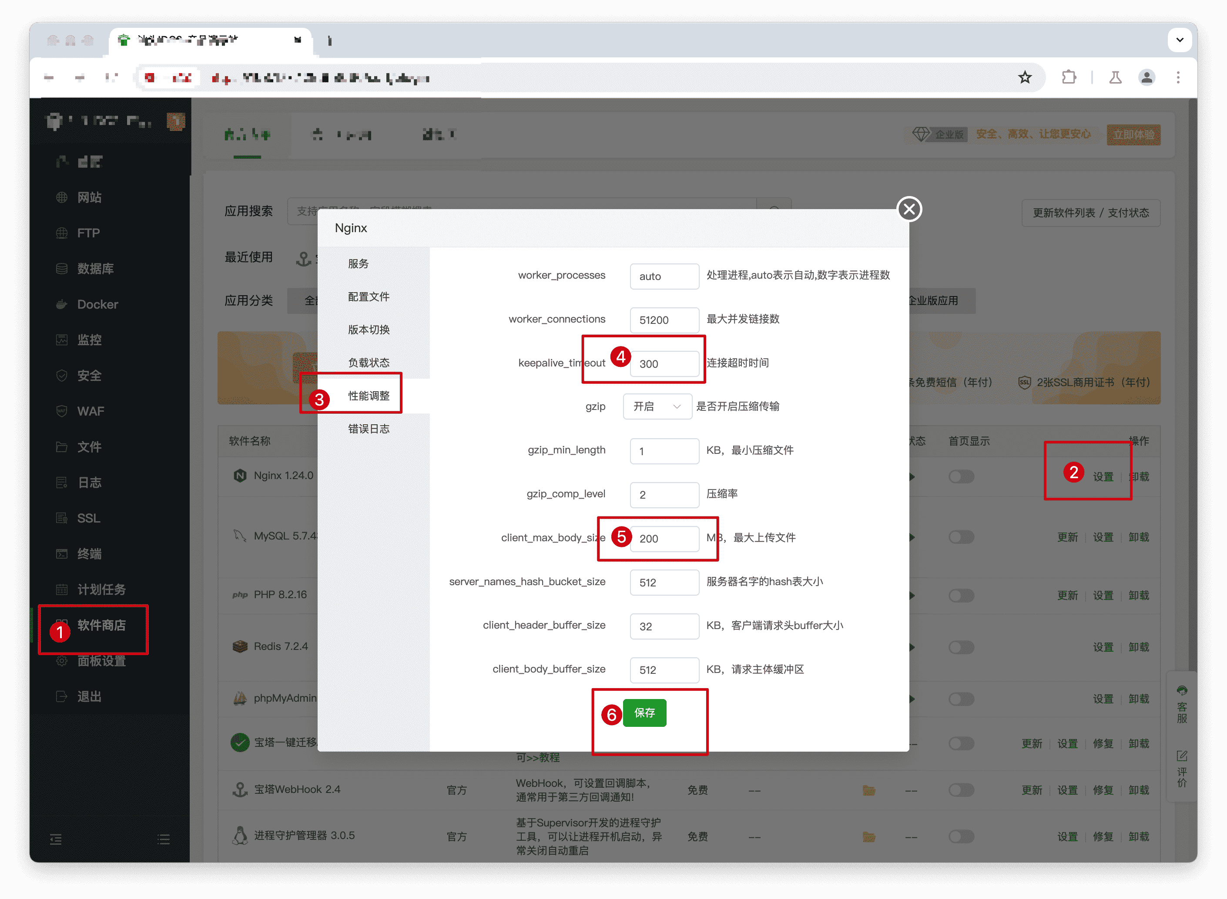Click the server_names_hash_bucket_size input field
This screenshot has width=1227, height=899.
coord(664,582)
